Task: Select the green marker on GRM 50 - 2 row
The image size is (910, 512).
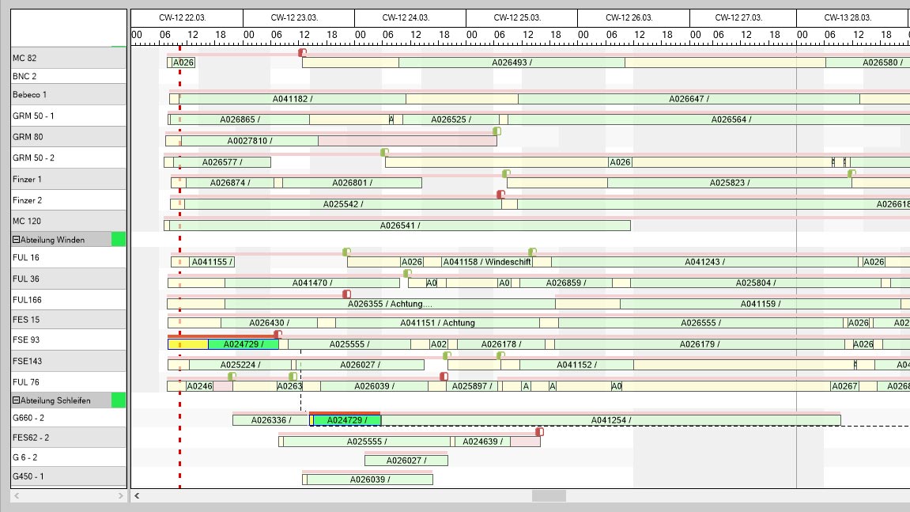Action: point(384,152)
